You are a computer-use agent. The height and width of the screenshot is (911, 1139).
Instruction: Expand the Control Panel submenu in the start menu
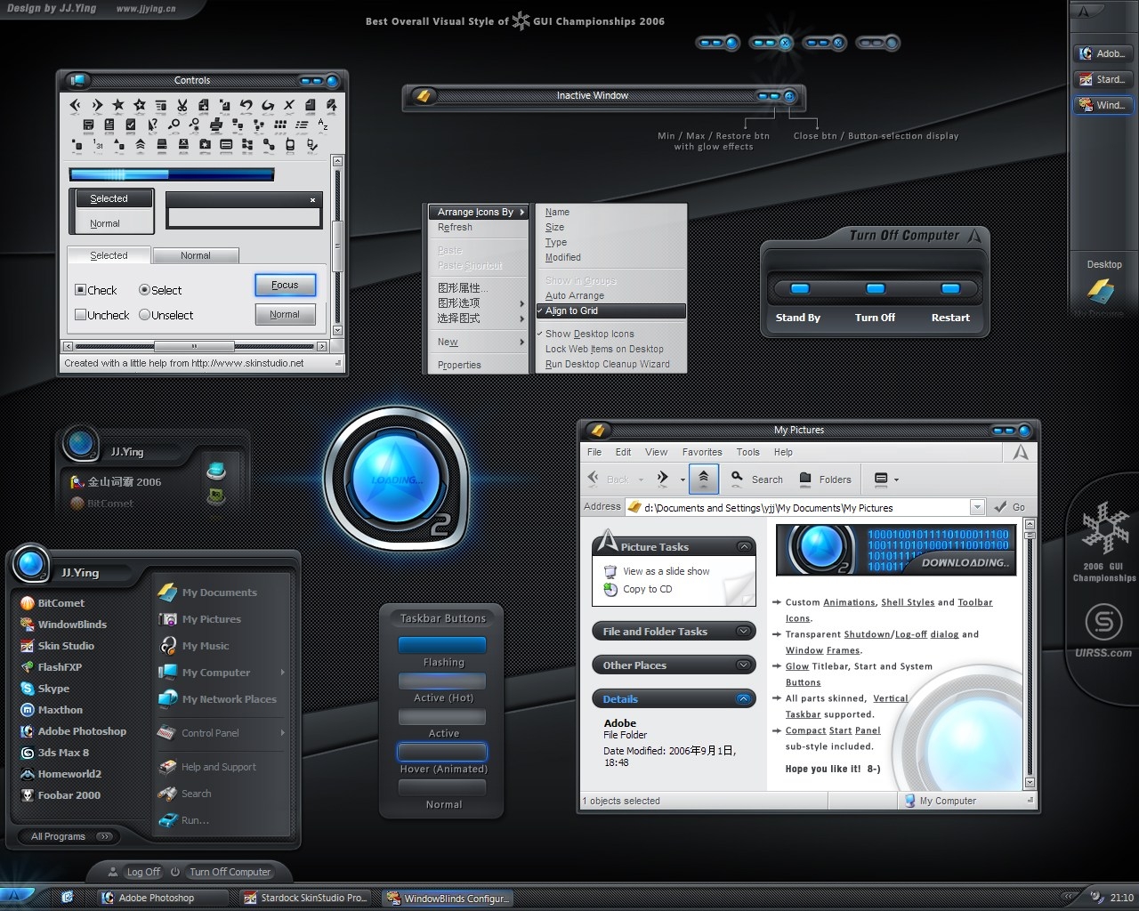tap(282, 733)
